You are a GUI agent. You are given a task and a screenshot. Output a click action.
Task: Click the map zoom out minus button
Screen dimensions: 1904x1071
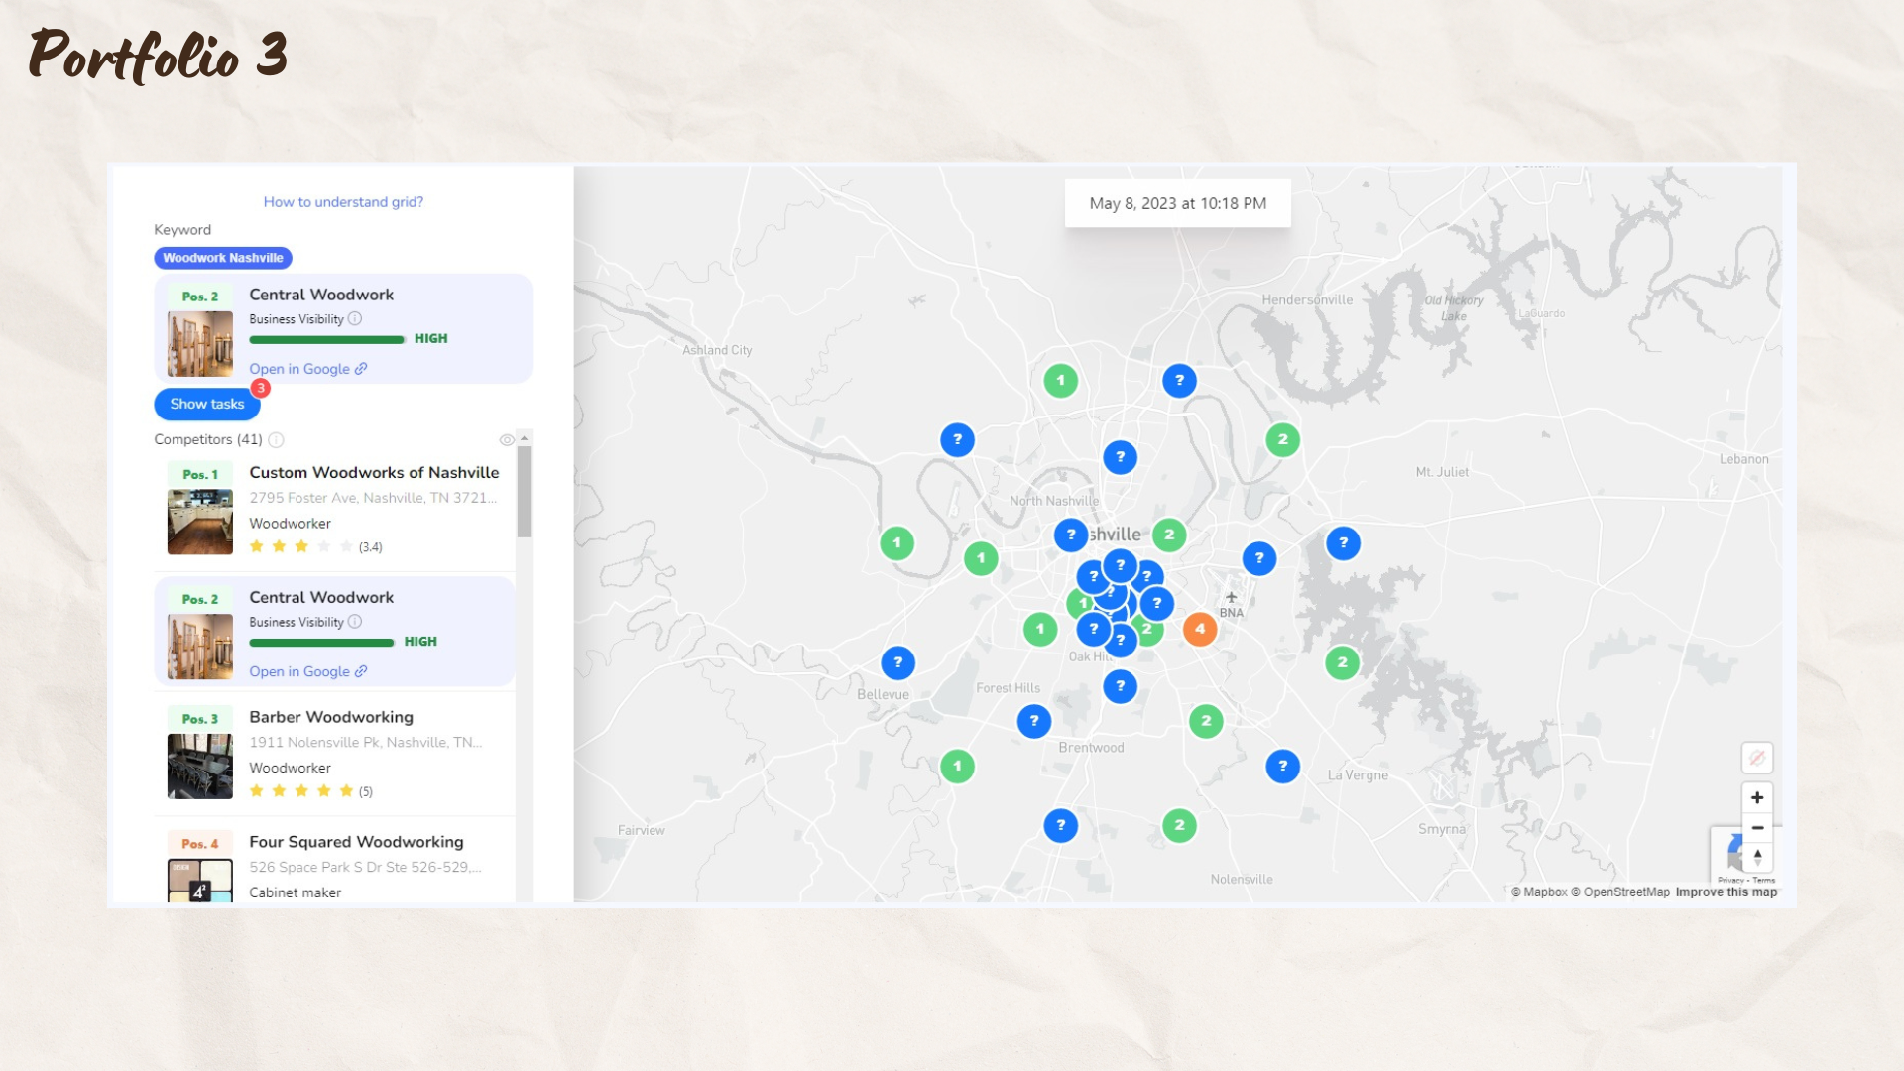(1757, 828)
